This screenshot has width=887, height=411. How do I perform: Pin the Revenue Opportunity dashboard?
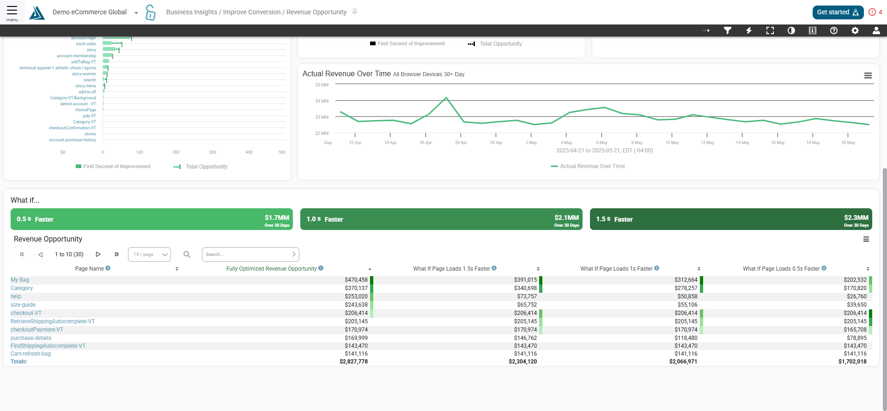click(x=355, y=12)
